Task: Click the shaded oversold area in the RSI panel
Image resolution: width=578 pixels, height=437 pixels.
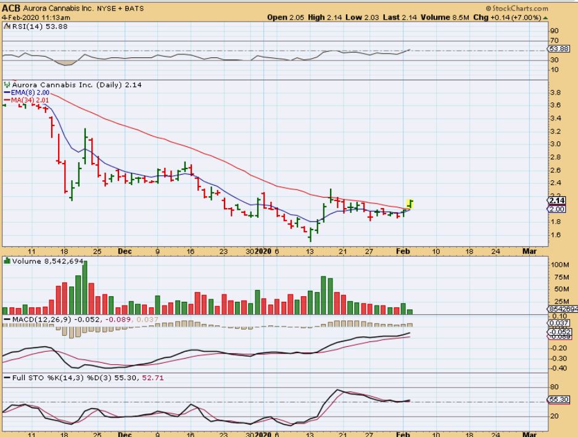Action: click(67, 63)
